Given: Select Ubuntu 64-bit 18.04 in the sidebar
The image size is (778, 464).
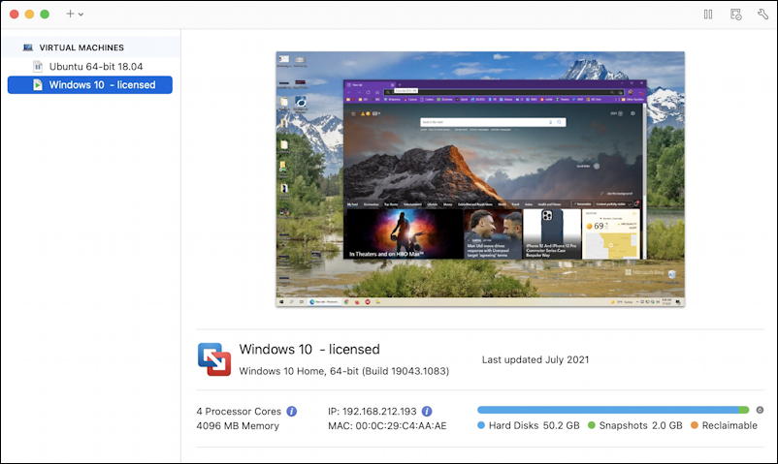Looking at the screenshot, I should point(96,66).
